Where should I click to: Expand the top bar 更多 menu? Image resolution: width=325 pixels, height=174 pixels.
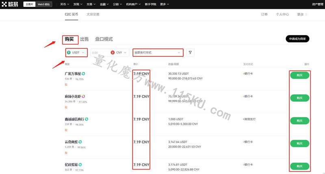tap(165, 4)
